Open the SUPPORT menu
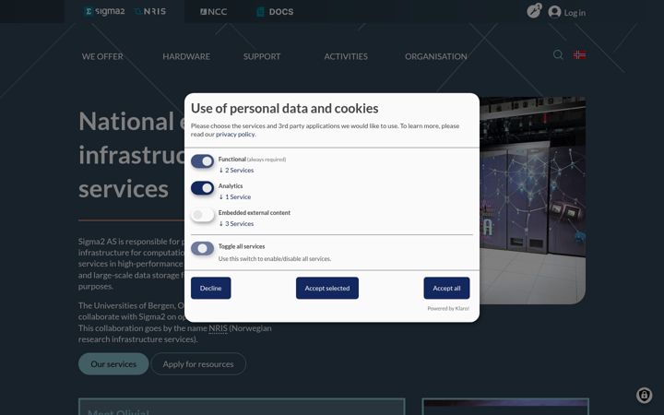The width and height of the screenshot is (664, 415). (x=262, y=56)
